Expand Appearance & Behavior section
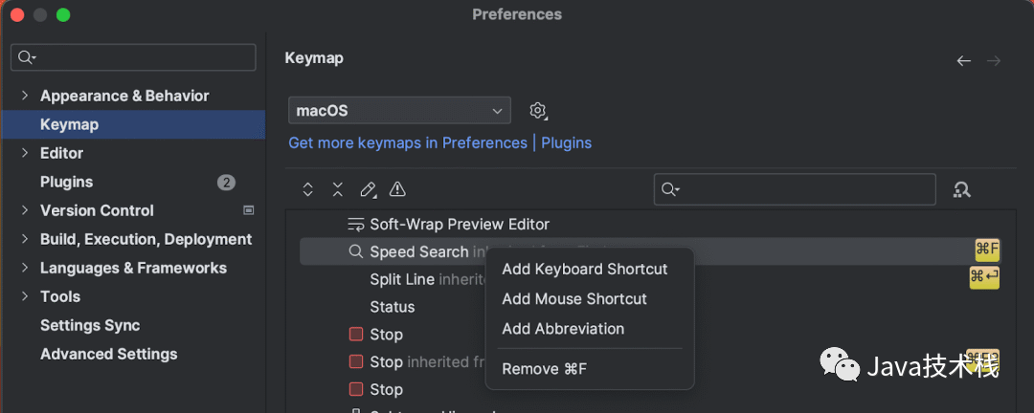Image resolution: width=1034 pixels, height=413 pixels. [25, 96]
